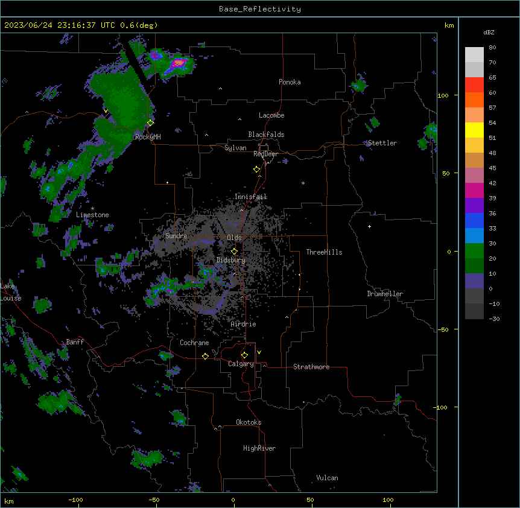This screenshot has height=508, width=520.
Task: Click the Didsbury town label
Action: [x=231, y=260]
